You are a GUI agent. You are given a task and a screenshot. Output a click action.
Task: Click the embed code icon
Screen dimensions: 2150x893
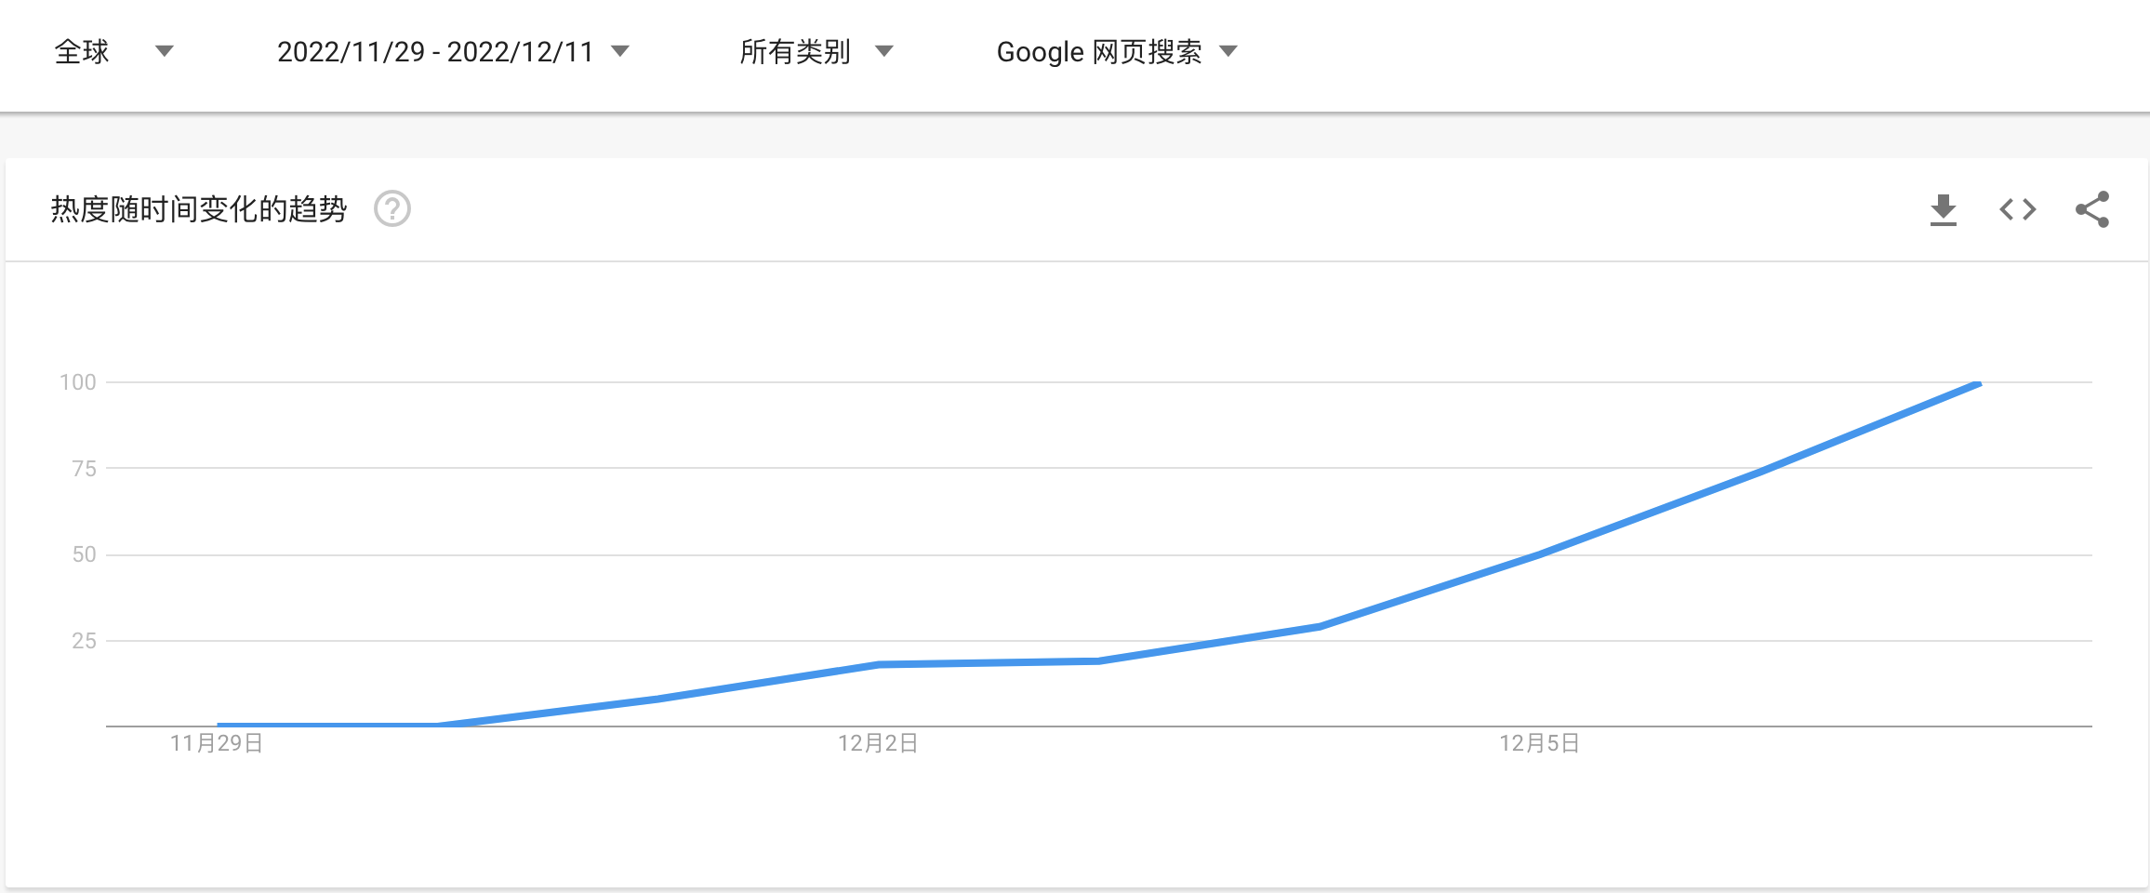(x=2017, y=209)
